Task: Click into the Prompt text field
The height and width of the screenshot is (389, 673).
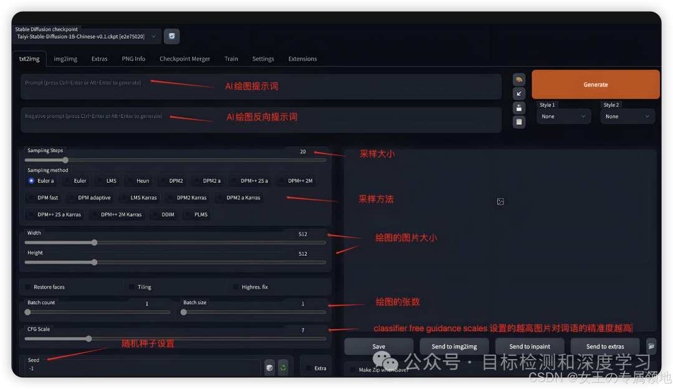Action: click(261, 87)
